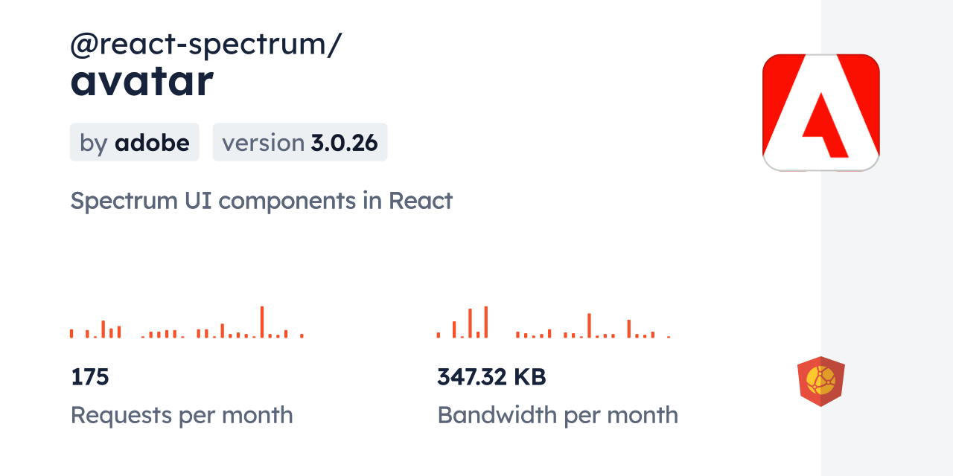Click the 'by adobe' author badge
The width and height of the screenshot is (953, 476).
[x=135, y=142]
